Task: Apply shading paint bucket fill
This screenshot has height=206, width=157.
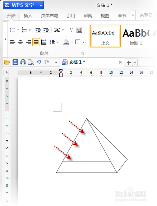Action: [66, 42]
